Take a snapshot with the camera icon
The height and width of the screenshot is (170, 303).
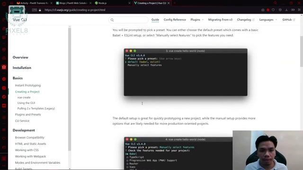click(x=263, y=10)
